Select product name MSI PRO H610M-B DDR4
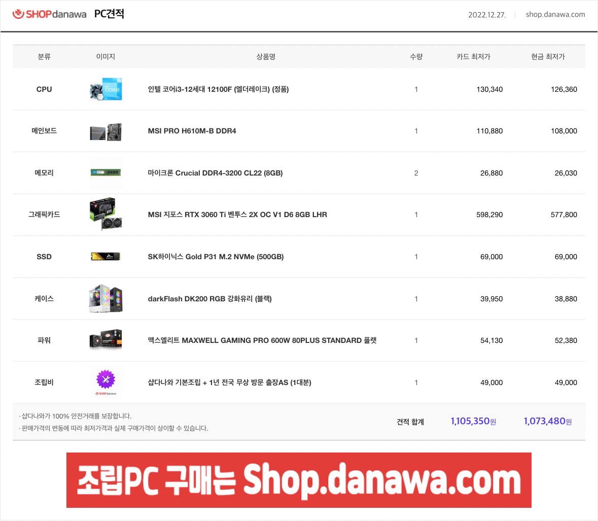This screenshot has width=598, height=521. (x=192, y=131)
